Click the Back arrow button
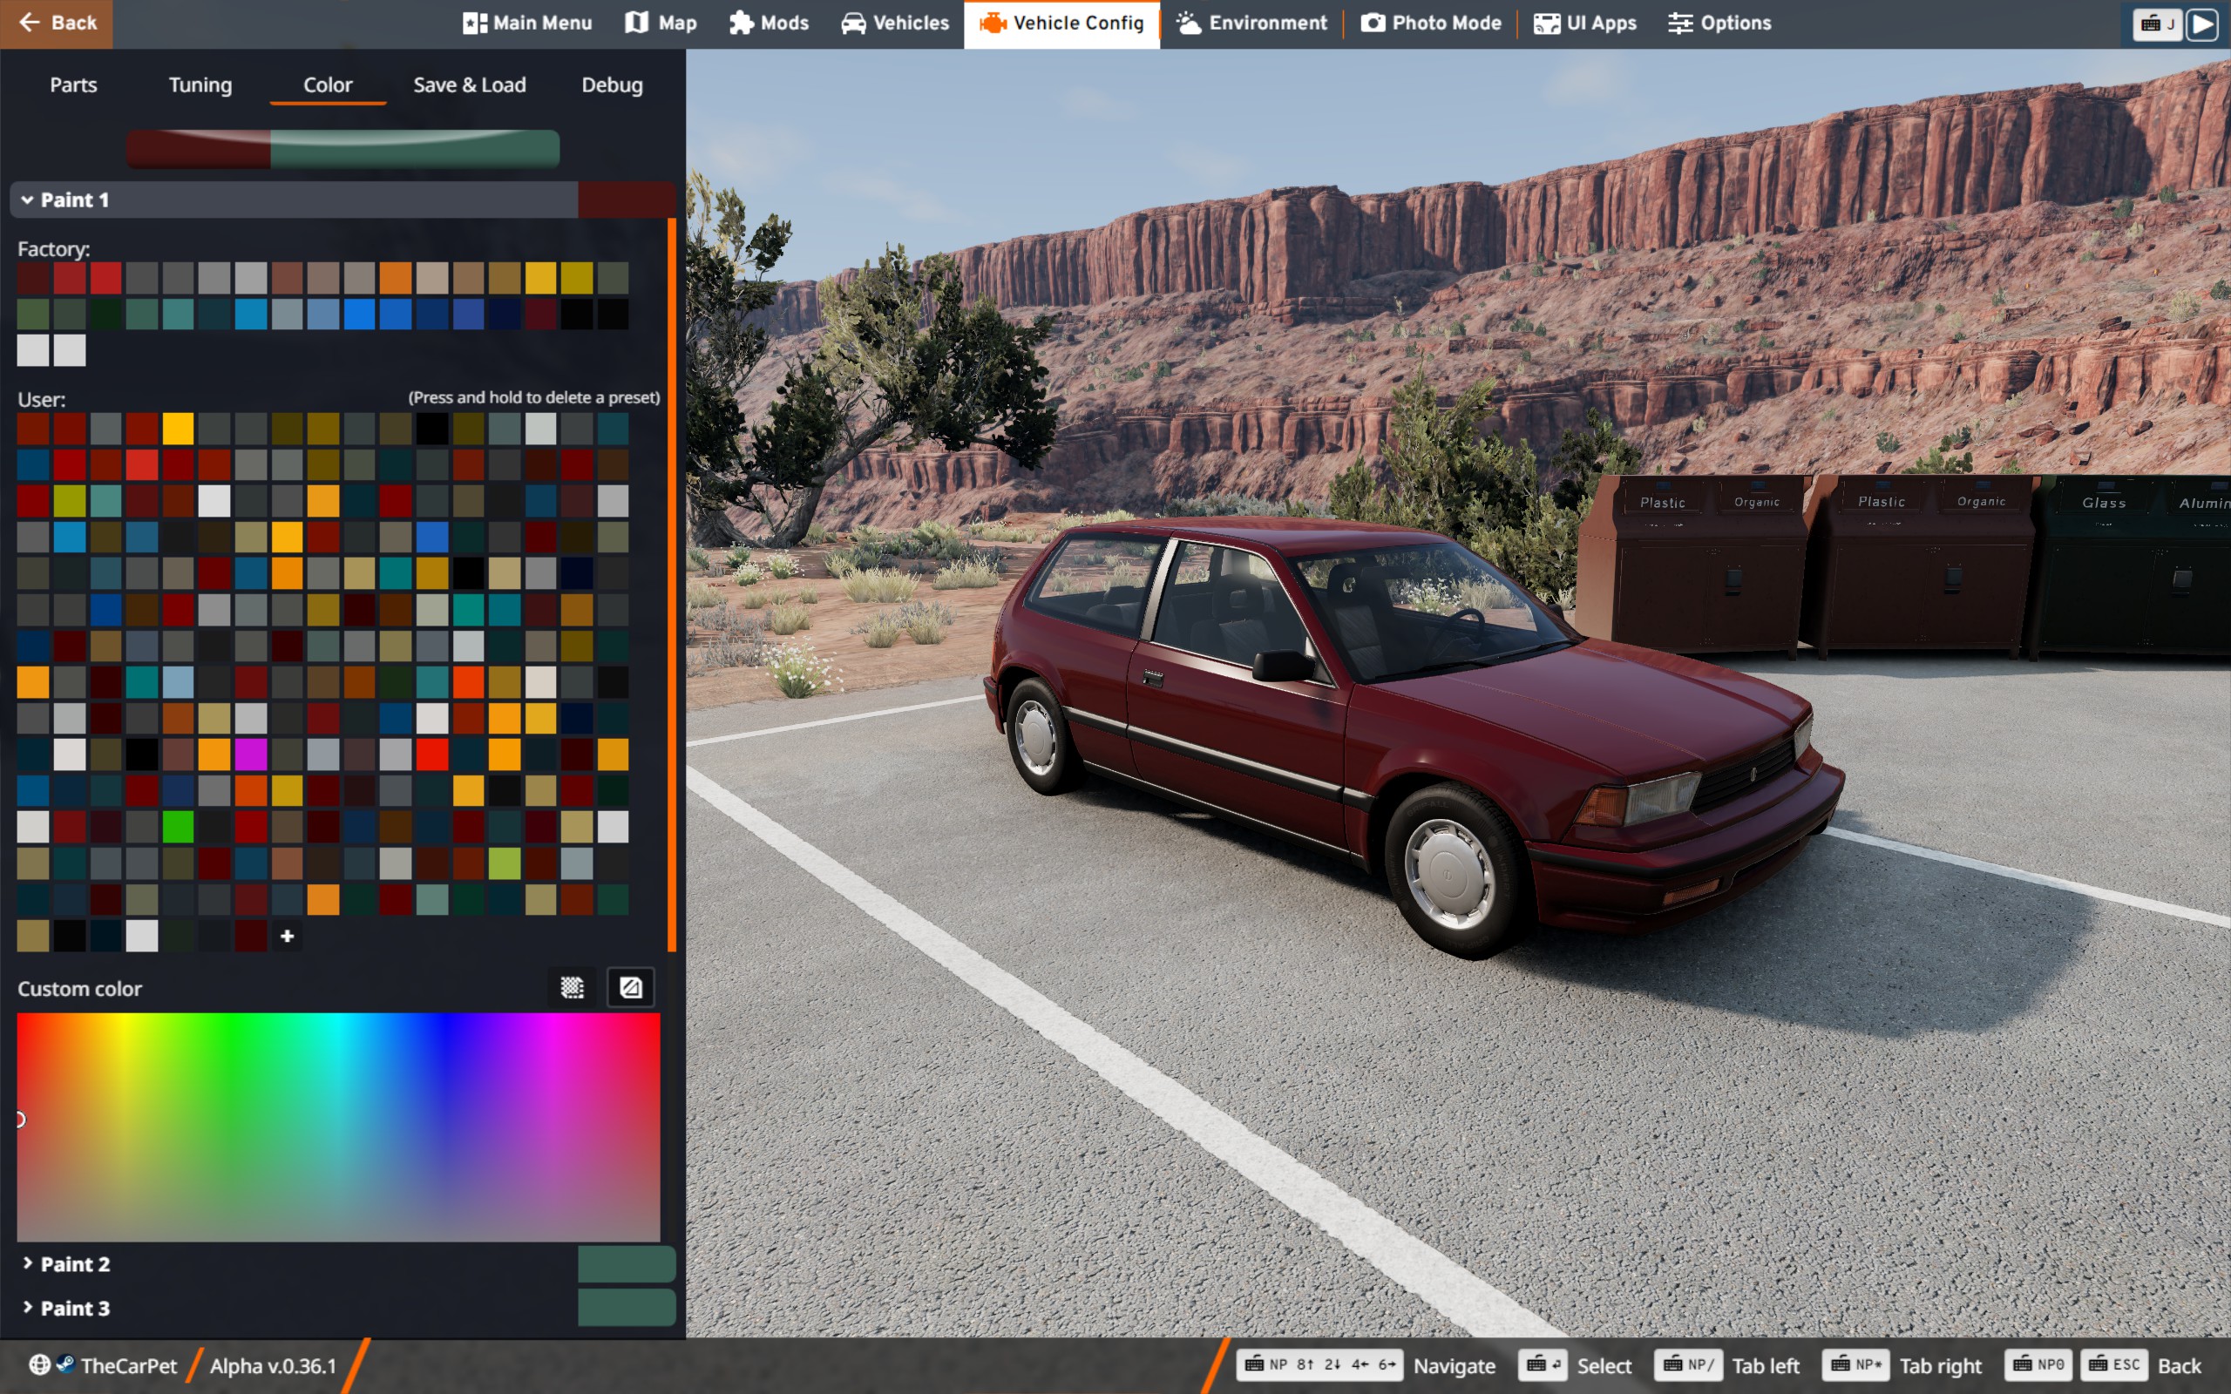 point(57,23)
